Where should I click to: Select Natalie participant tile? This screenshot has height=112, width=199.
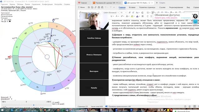(94, 88)
